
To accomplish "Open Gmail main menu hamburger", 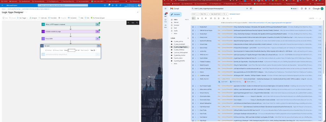I will point(165,9).
